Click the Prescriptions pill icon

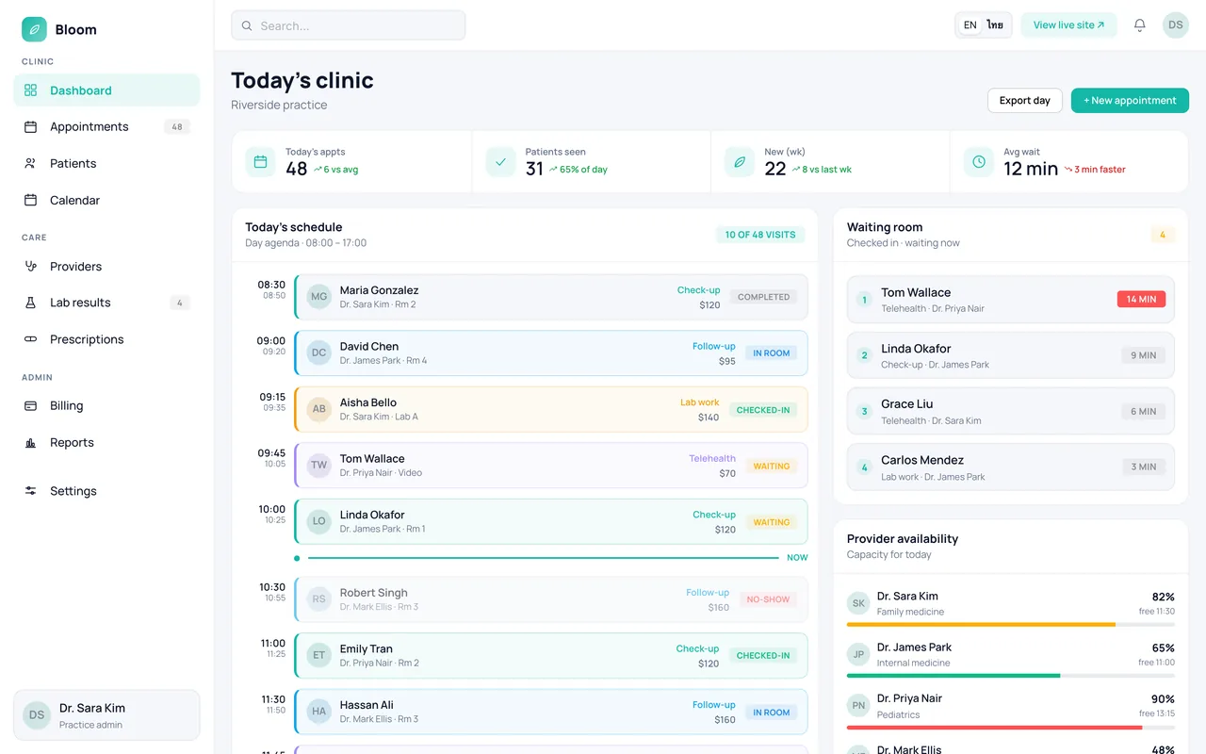pos(30,339)
